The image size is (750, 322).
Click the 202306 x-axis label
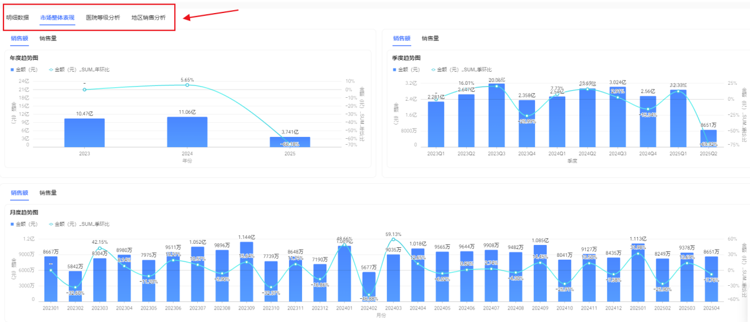pyautogui.click(x=173, y=308)
